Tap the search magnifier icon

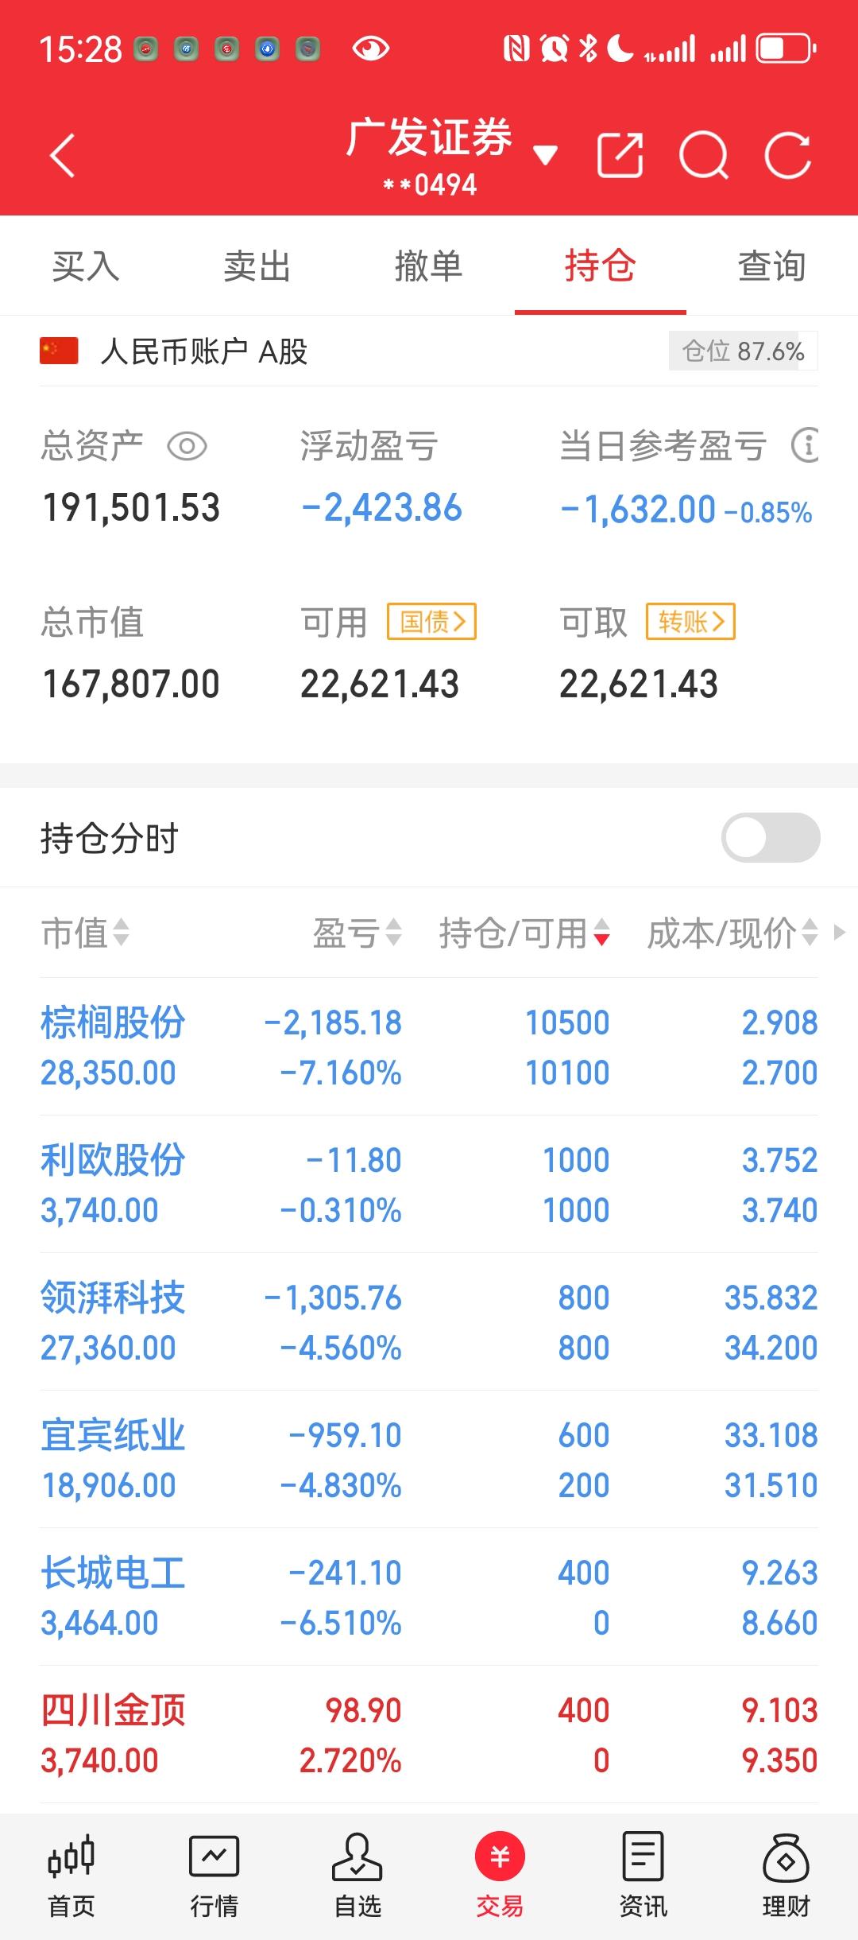705,155
